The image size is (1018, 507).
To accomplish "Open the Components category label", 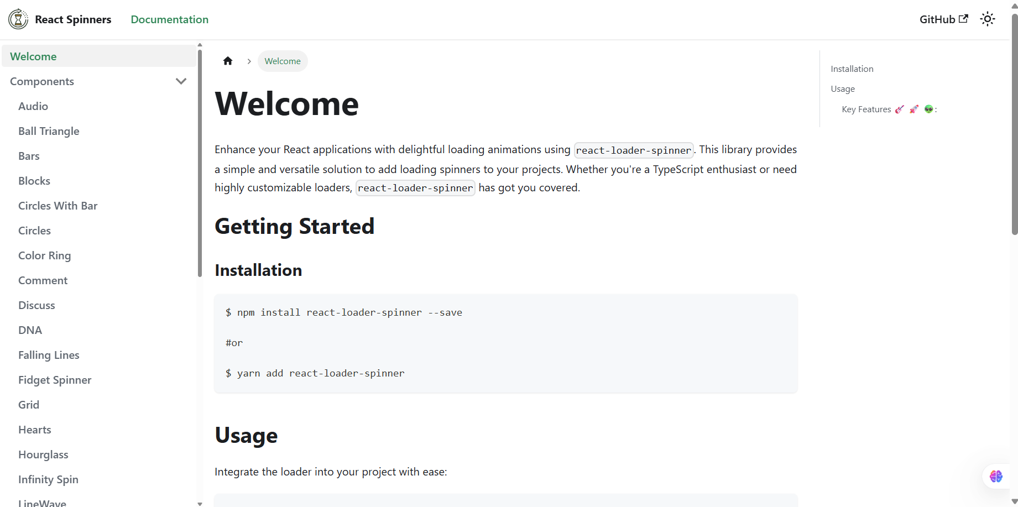I will click(42, 81).
